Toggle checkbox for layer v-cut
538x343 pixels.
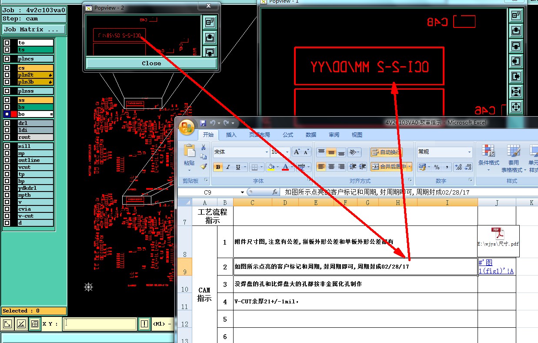[x=7, y=216]
